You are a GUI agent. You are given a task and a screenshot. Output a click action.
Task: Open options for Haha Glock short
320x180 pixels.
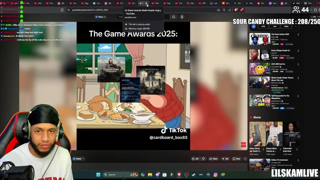point(263,149)
